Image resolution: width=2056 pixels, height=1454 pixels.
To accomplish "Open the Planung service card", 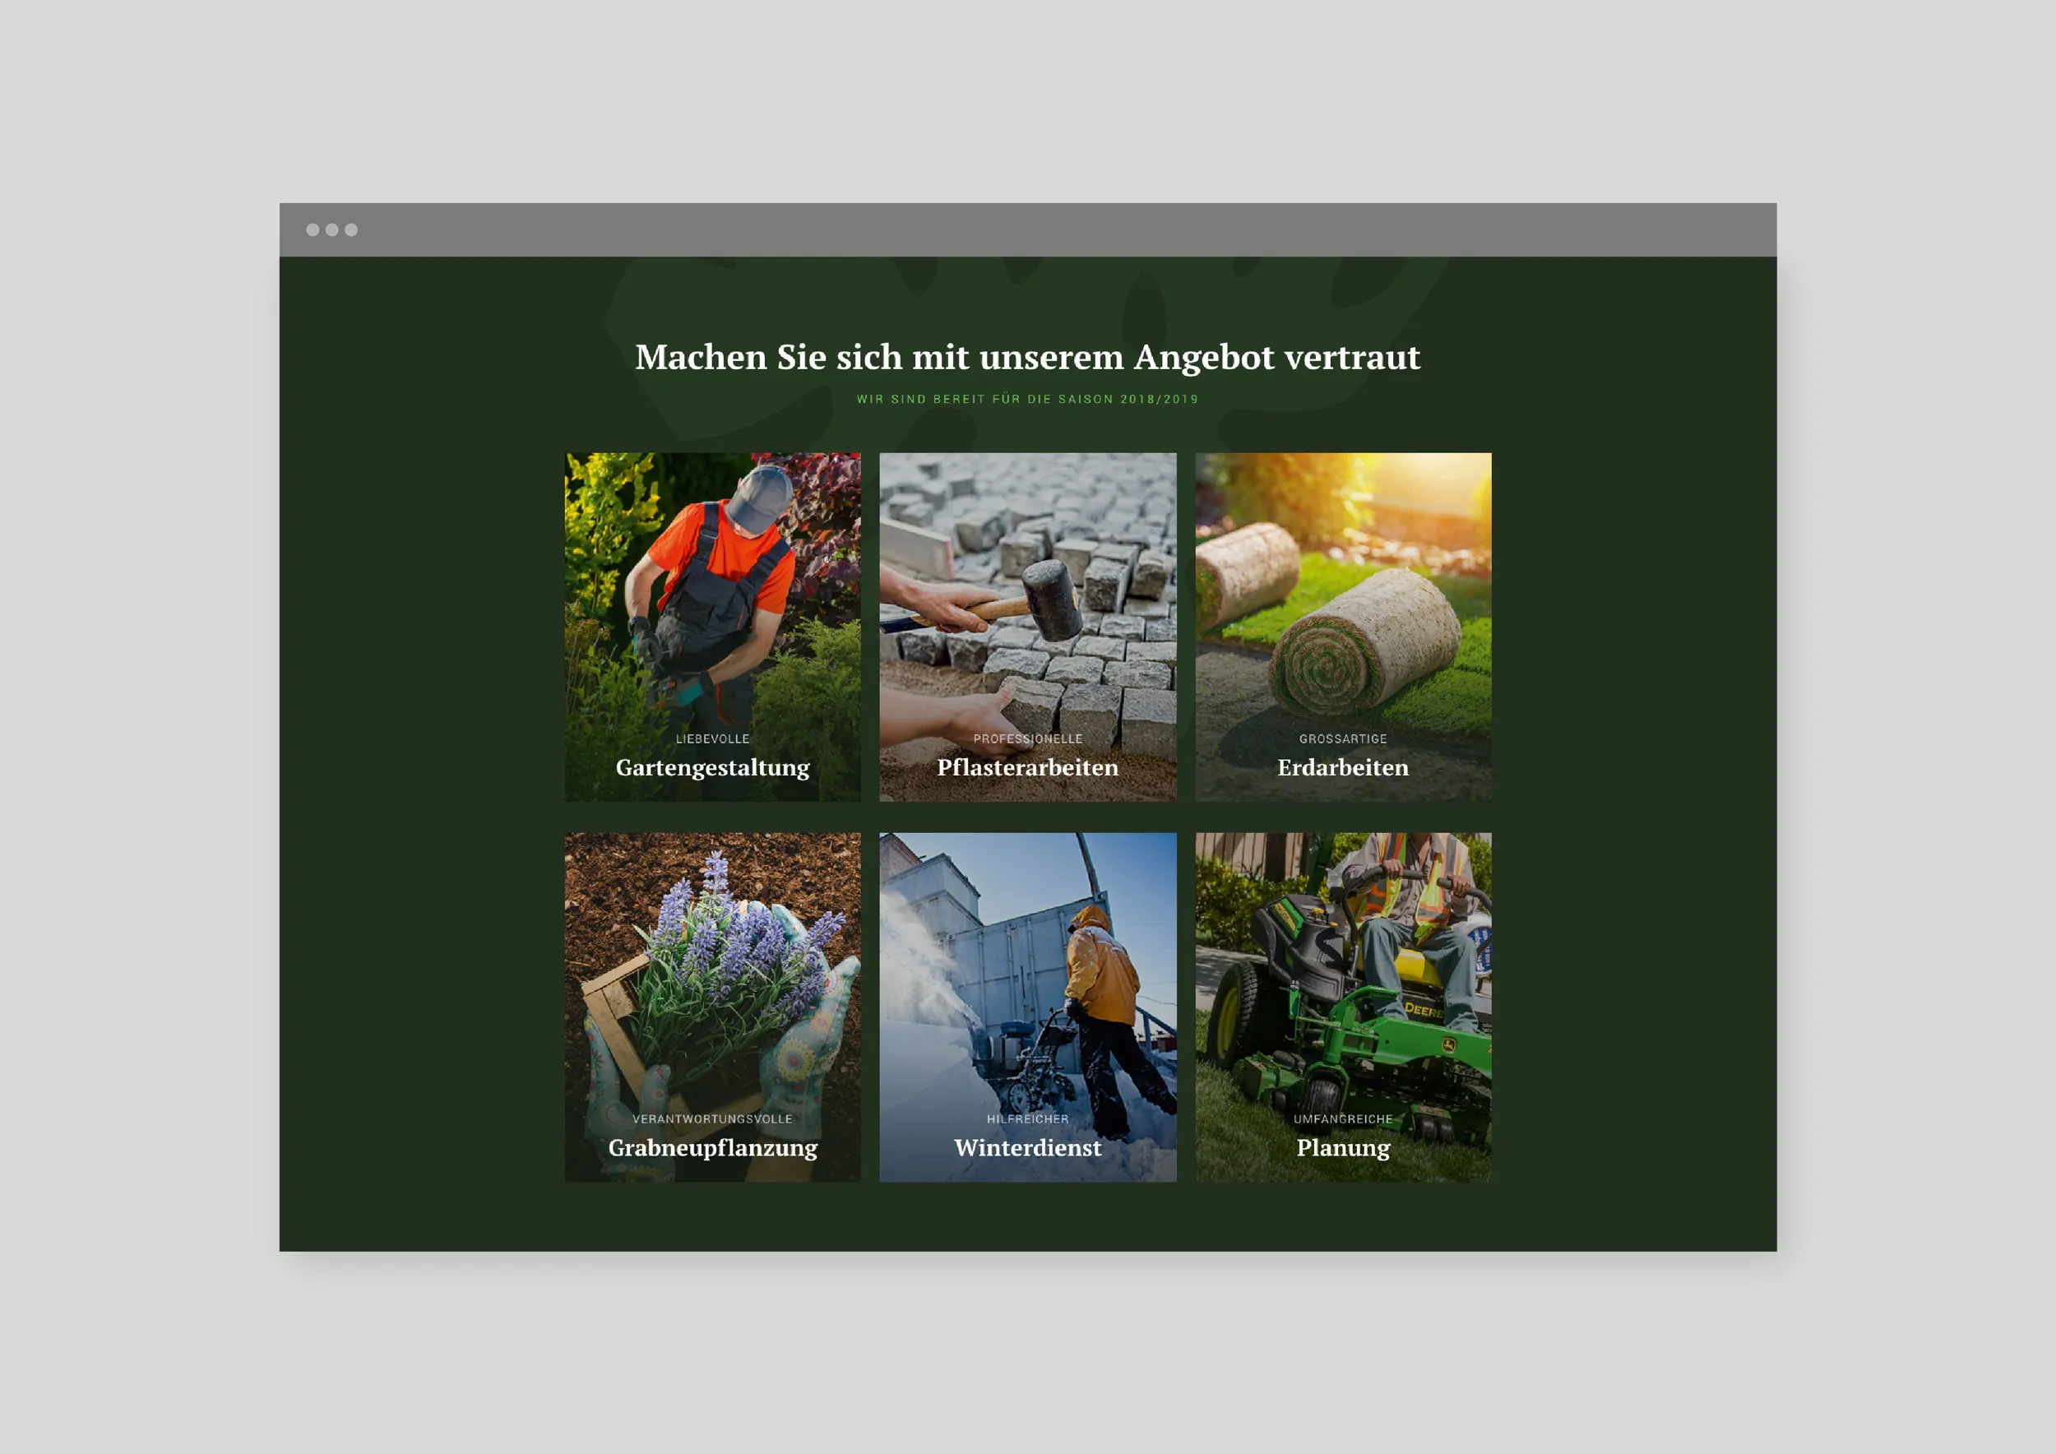I will tap(1343, 1007).
